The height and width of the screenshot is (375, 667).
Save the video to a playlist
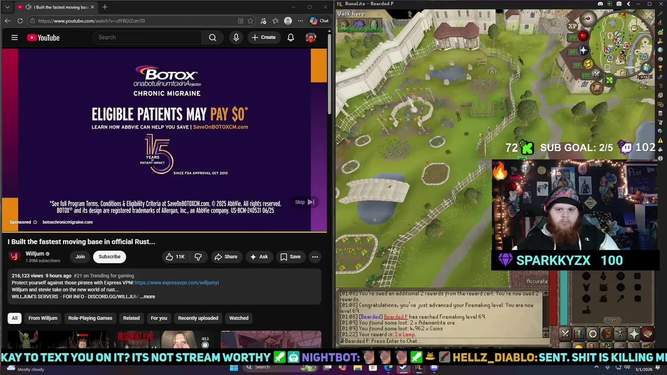pyautogui.click(x=290, y=257)
